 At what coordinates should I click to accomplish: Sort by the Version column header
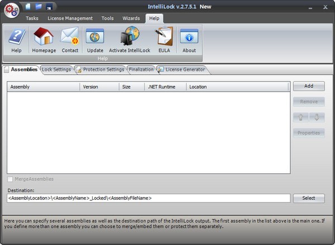pos(99,87)
